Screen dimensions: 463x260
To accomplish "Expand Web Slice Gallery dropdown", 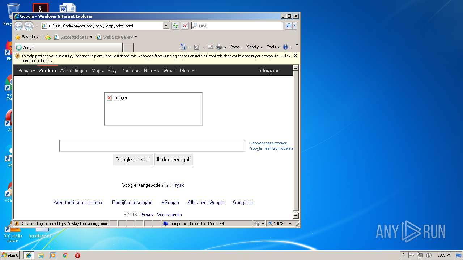I will (136, 37).
